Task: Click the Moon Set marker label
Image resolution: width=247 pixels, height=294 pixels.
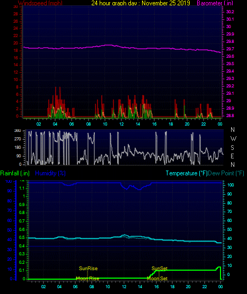Action: [157, 279]
